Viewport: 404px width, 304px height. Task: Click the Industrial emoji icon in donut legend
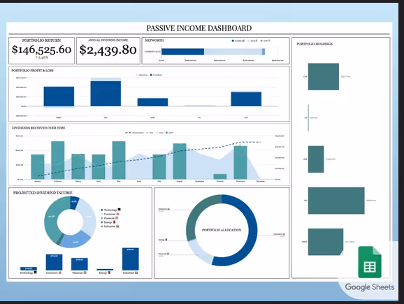coord(117,226)
